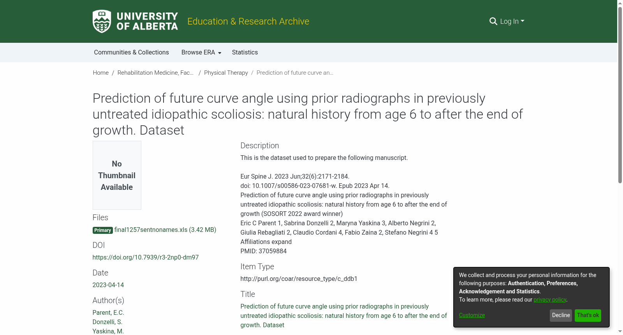This screenshot has height=335, width=623.
Task: Open the Statistics menu item
Action: click(245, 53)
